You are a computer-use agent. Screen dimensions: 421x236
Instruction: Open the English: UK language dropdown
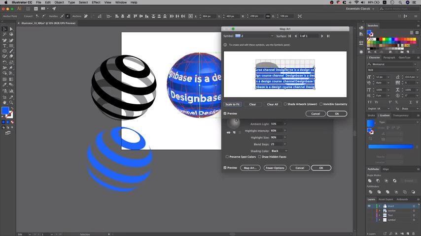[379, 109]
